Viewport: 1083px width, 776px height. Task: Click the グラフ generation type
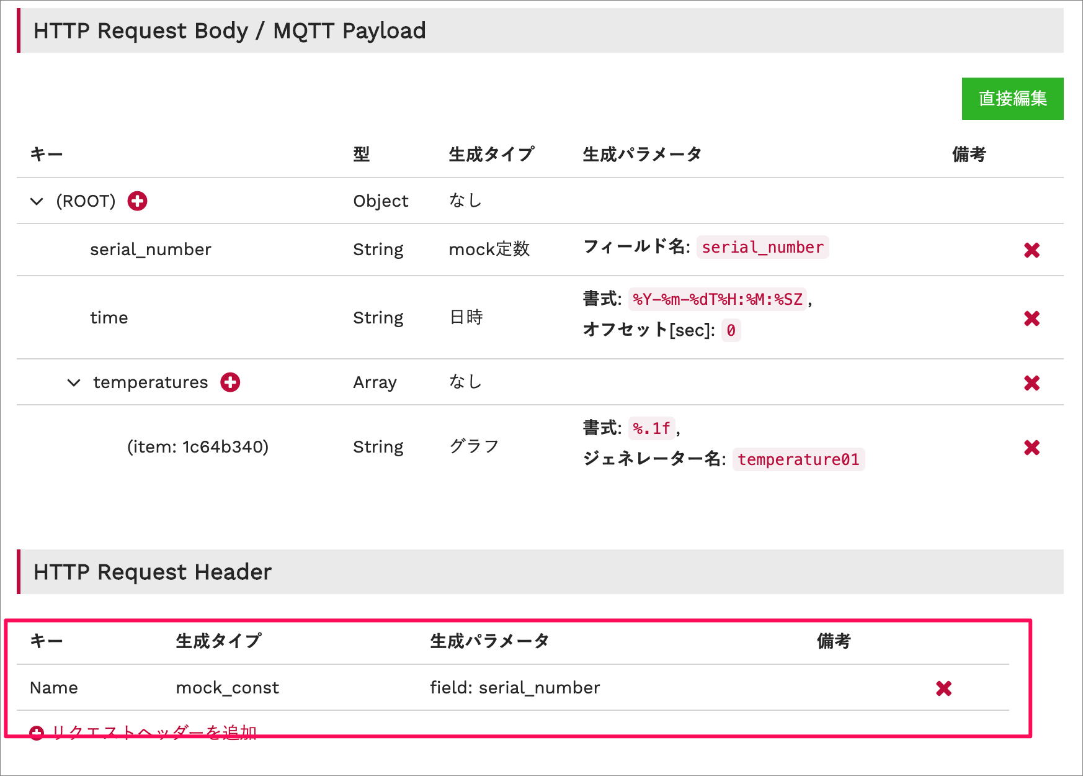pyautogui.click(x=475, y=447)
